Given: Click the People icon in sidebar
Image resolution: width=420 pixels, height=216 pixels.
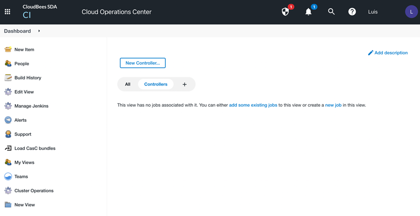Looking at the screenshot, I should [8, 64].
